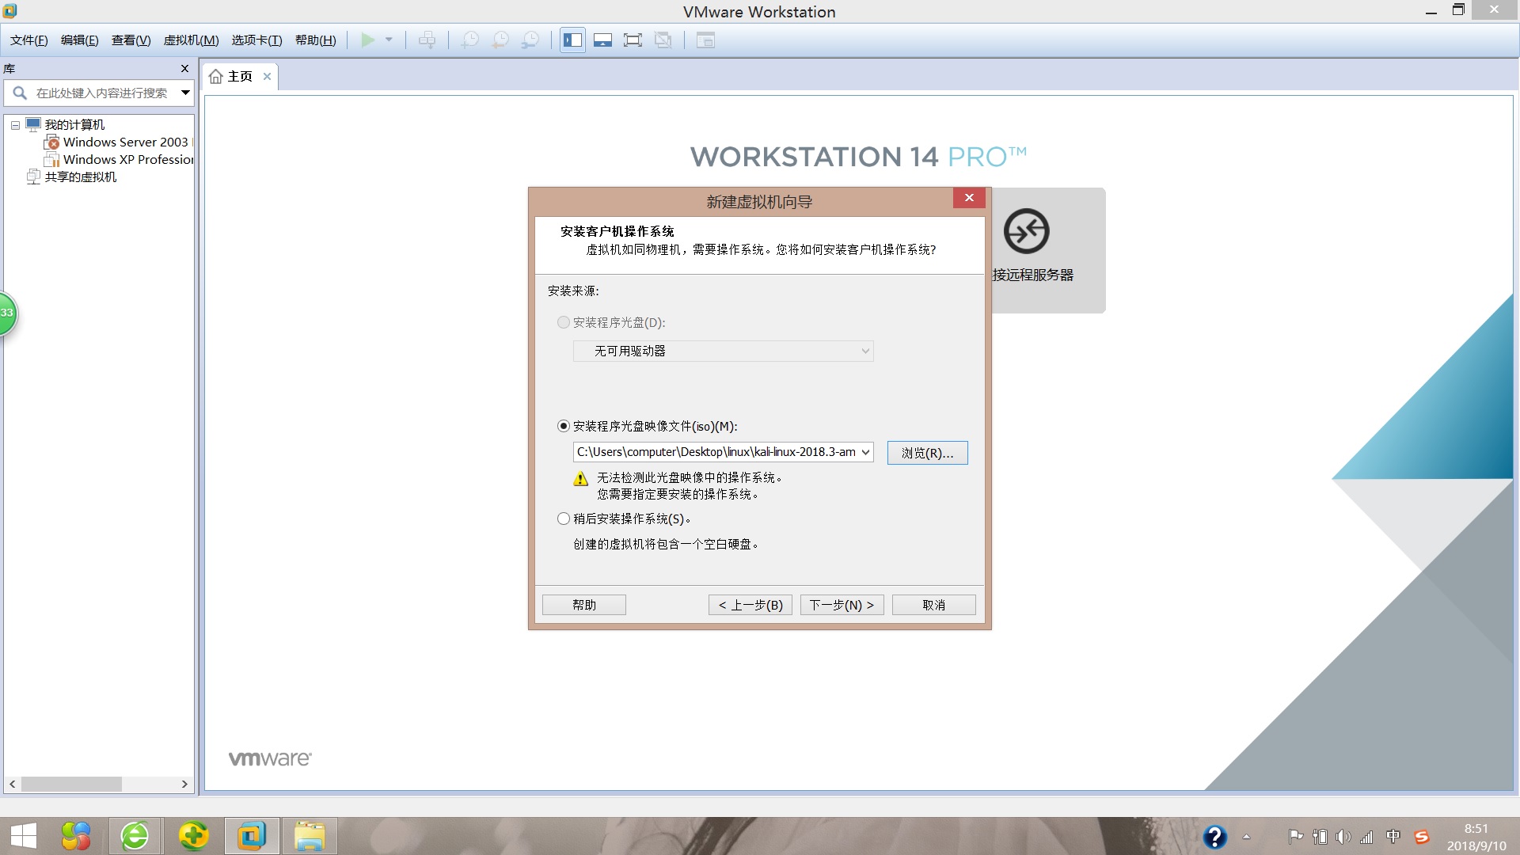The height and width of the screenshot is (855, 1520).
Task: Click the warning icon beside detection message
Action: (x=581, y=479)
